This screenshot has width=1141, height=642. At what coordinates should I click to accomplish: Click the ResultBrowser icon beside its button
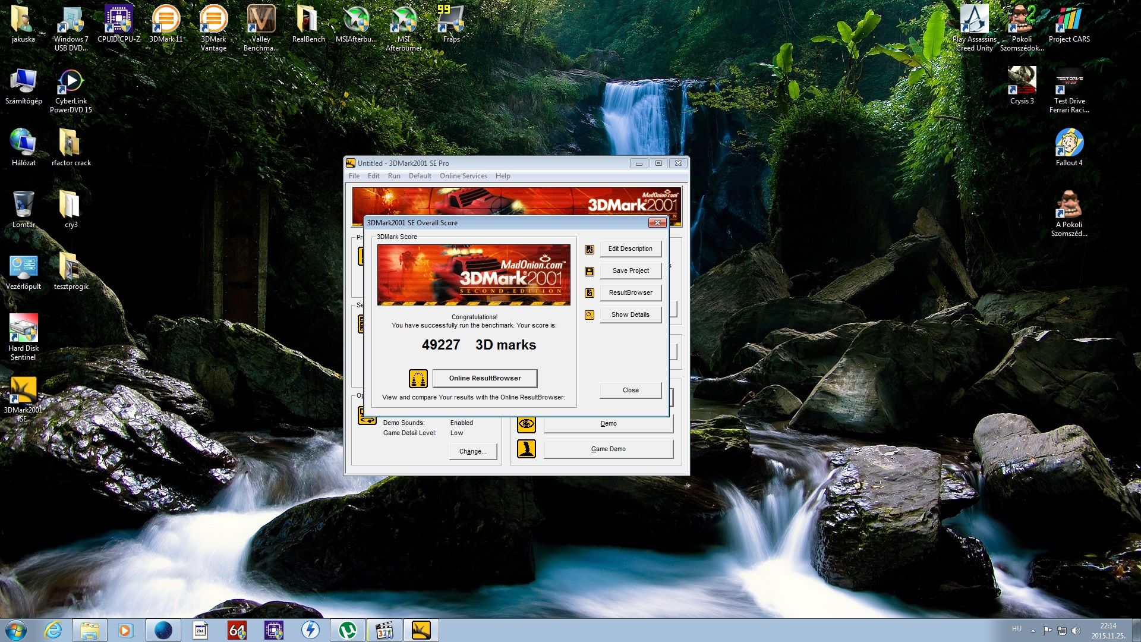[x=590, y=293]
